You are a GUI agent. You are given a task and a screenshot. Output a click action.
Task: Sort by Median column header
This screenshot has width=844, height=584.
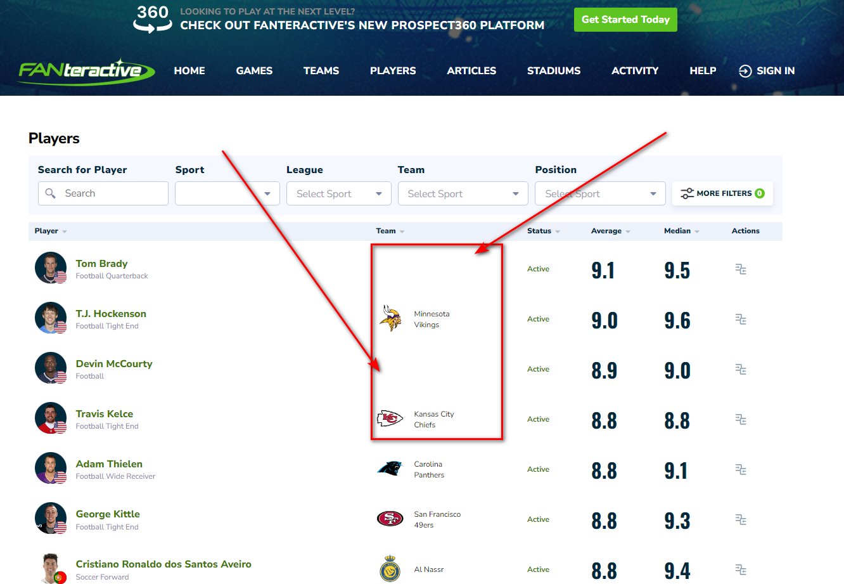tap(682, 231)
